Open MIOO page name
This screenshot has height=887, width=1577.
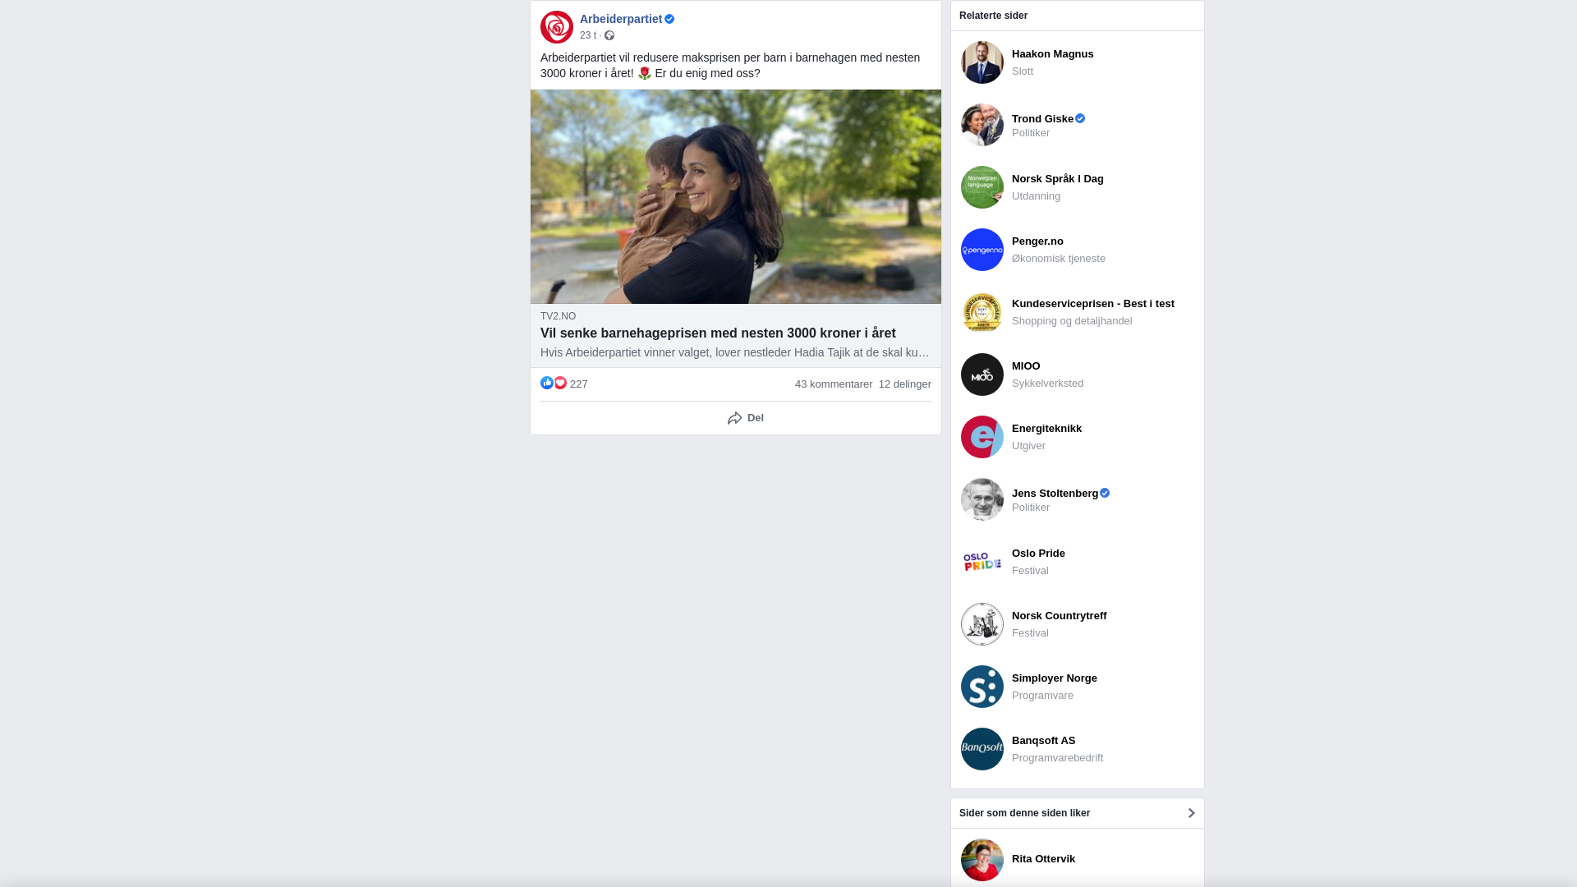1026,365
